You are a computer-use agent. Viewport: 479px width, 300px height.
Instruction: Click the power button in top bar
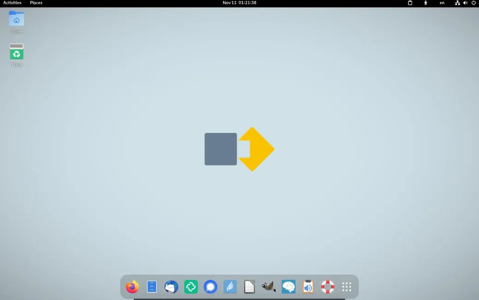pos(473,3)
